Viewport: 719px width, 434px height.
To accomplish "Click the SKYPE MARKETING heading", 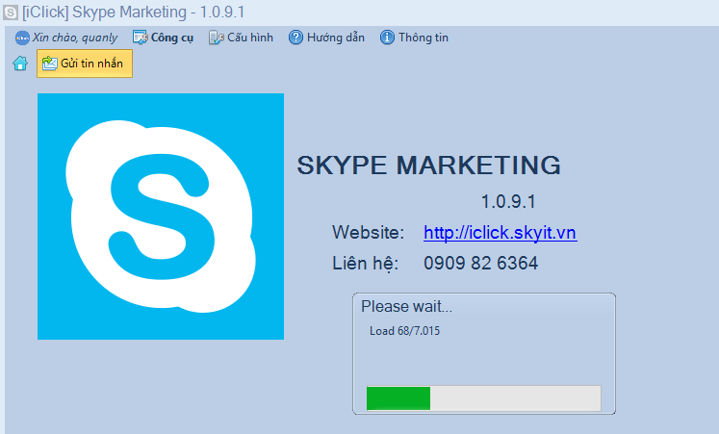I will [x=428, y=165].
